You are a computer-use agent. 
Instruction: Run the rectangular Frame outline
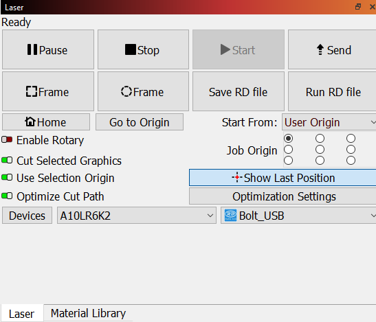click(x=48, y=91)
